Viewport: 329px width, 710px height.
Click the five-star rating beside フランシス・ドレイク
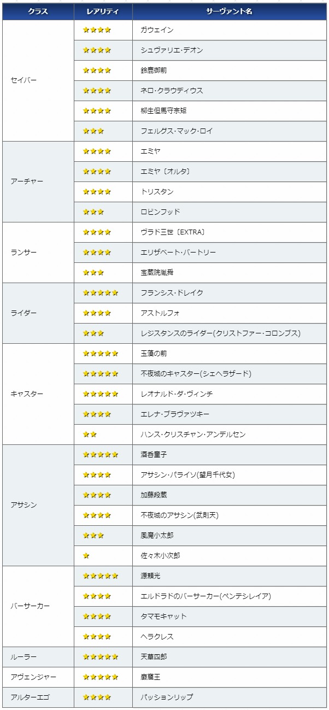point(100,293)
